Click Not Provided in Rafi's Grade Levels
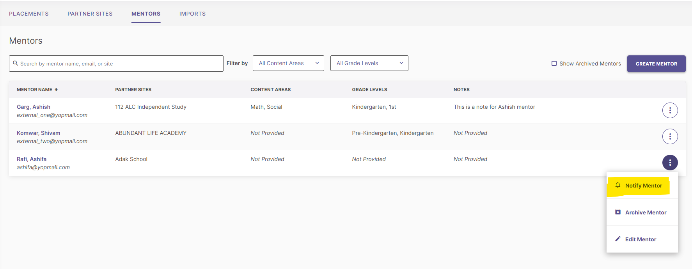The height and width of the screenshot is (269, 692). [369, 159]
